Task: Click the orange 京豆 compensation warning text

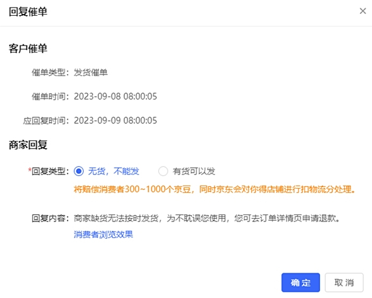Action: pyautogui.click(x=214, y=189)
